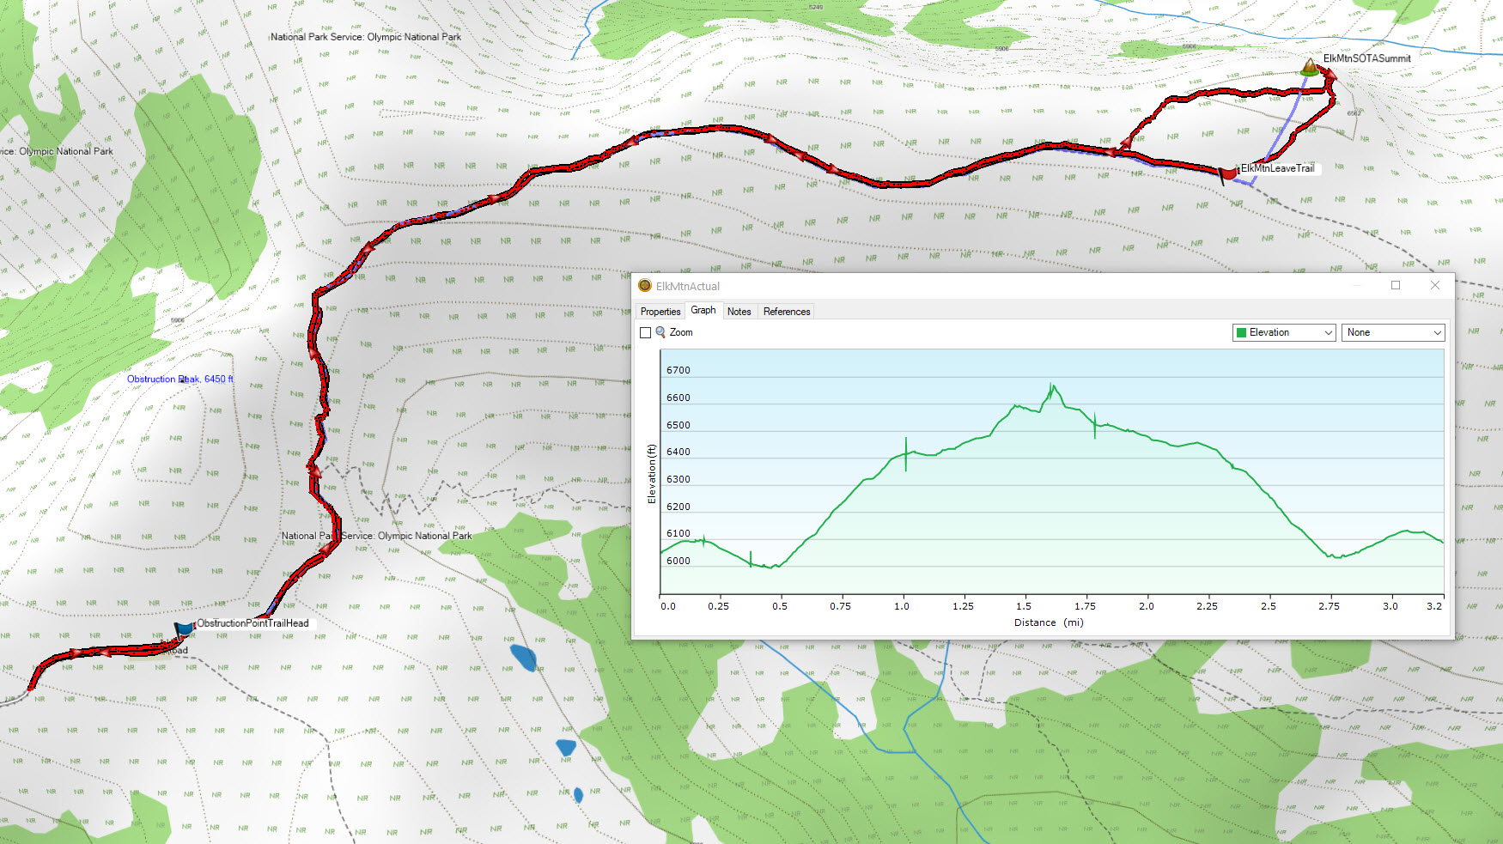Click the blue flag ObstructionPointTrailHead waypoint
Image resolution: width=1503 pixels, height=844 pixels.
click(x=184, y=631)
